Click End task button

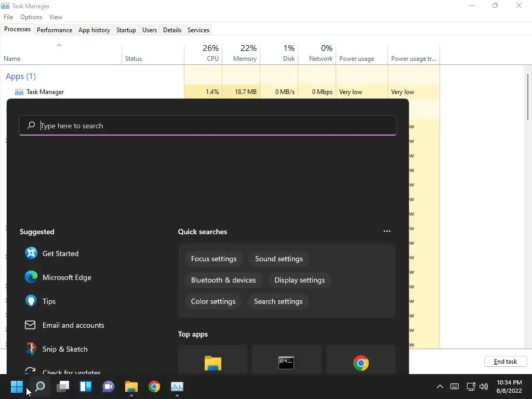[x=506, y=362]
